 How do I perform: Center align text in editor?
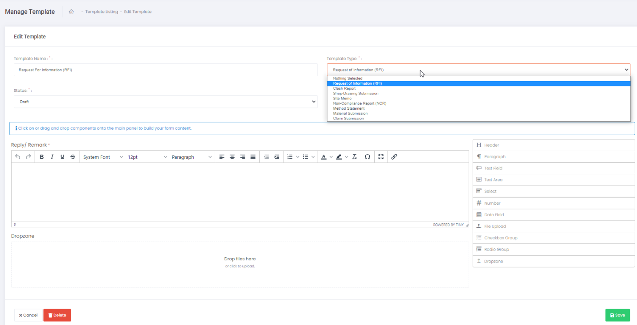(232, 157)
